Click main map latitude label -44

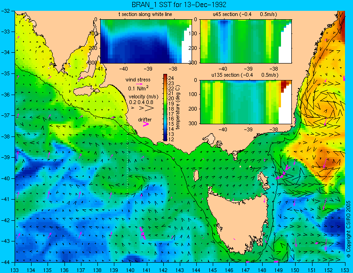[x=5, y=262]
